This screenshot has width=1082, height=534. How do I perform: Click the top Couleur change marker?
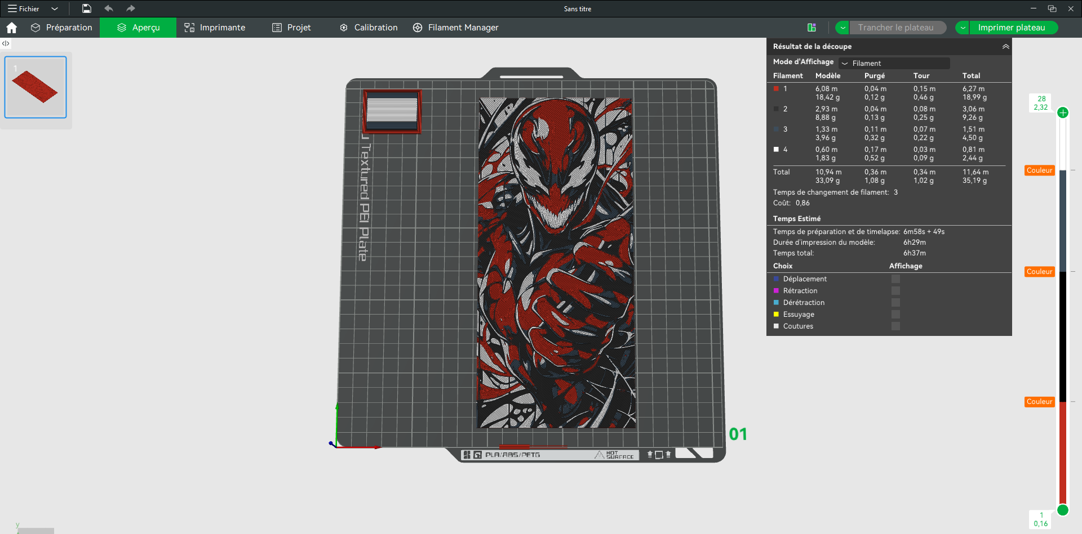1040,170
